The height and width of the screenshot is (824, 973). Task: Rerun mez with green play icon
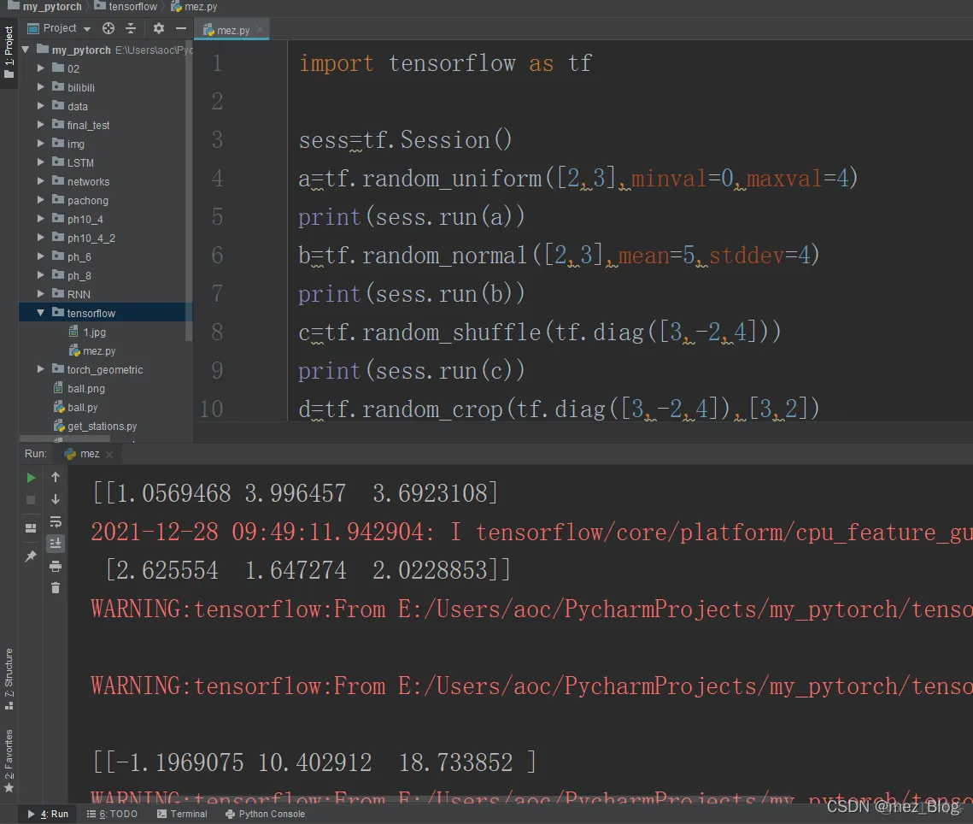click(31, 478)
